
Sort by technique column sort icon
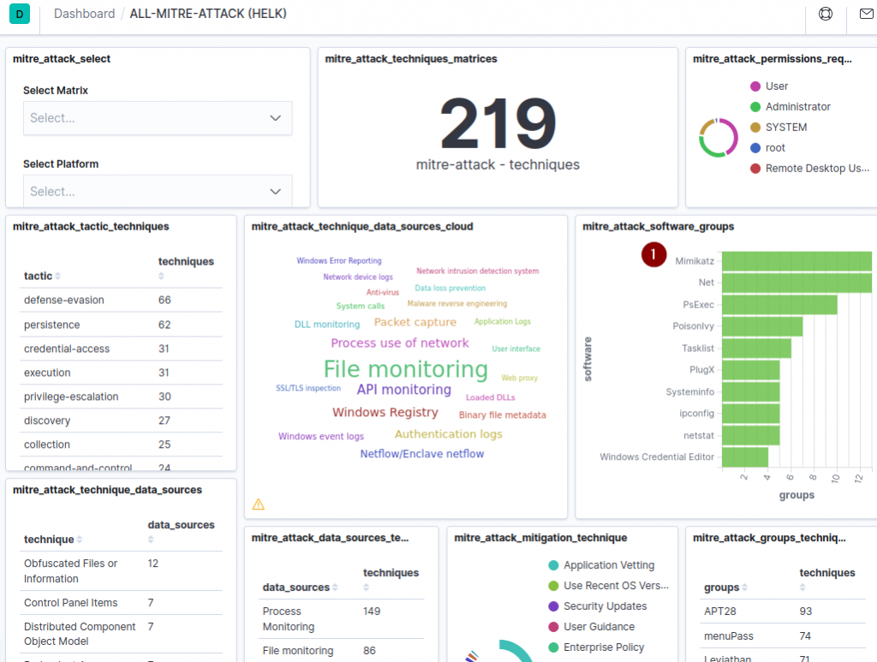pyautogui.click(x=80, y=540)
